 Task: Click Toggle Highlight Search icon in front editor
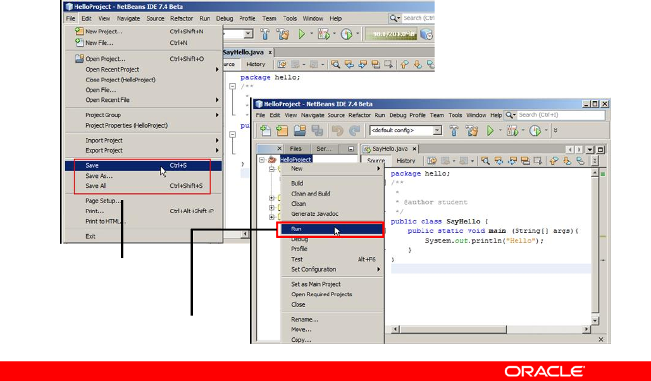click(x=525, y=160)
